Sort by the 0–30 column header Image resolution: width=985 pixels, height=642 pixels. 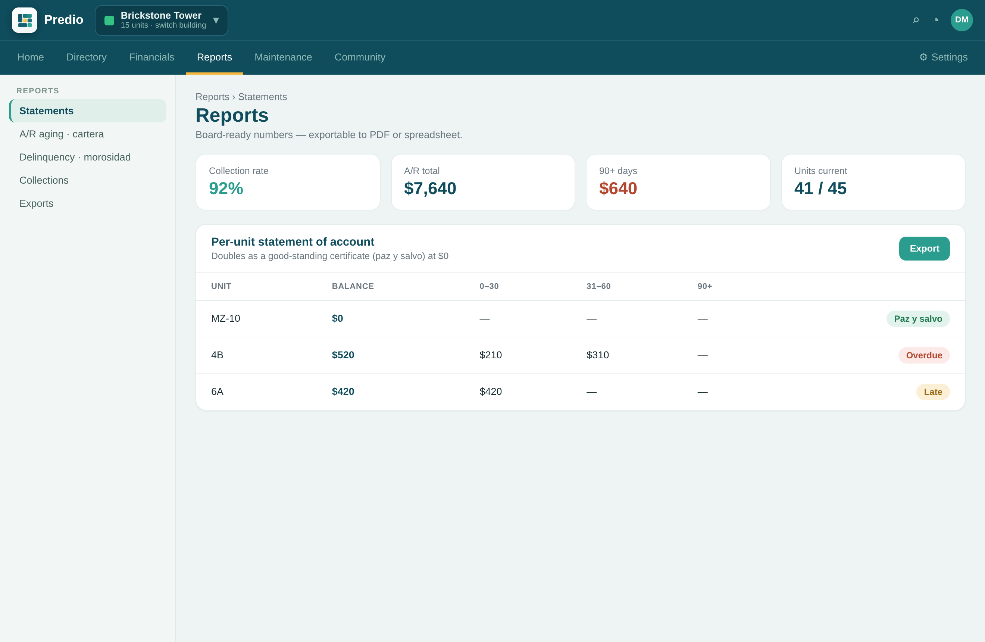489,286
